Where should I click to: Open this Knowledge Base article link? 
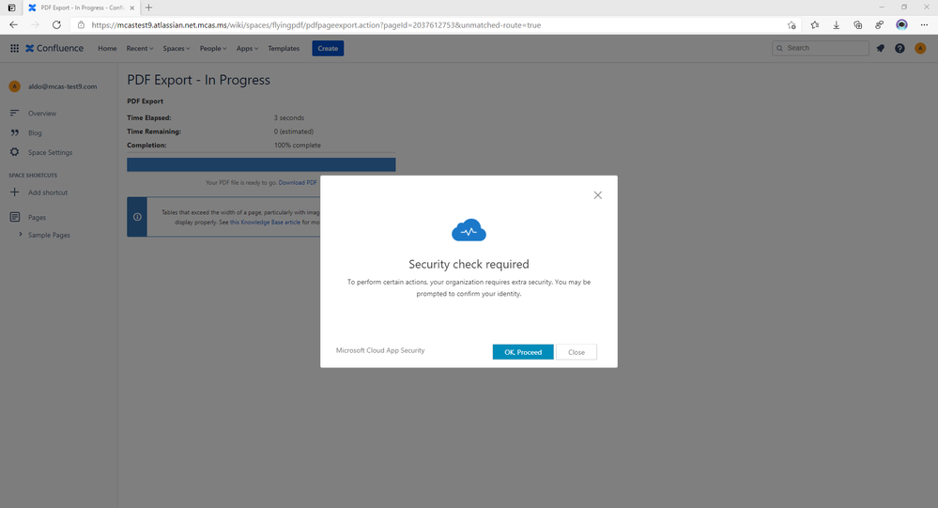(x=265, y=222)
